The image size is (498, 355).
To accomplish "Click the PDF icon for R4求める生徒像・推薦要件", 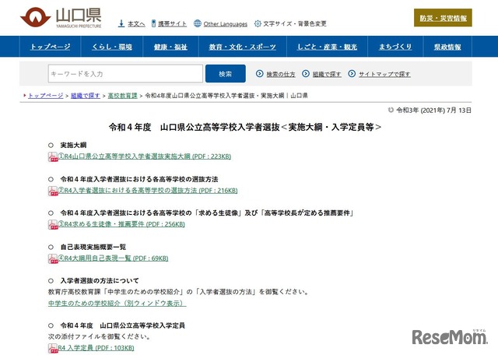I will click(54, 225).
